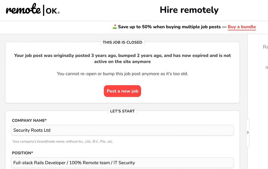Click into the Position text field
Screen dimensions: 268x169
122,163
